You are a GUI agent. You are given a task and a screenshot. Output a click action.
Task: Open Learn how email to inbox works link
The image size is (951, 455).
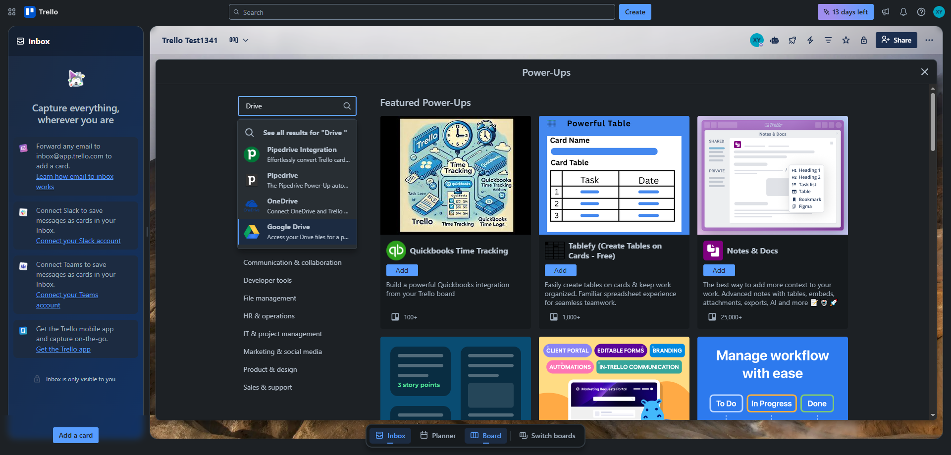pyautogui.click(x=75, y=182)
